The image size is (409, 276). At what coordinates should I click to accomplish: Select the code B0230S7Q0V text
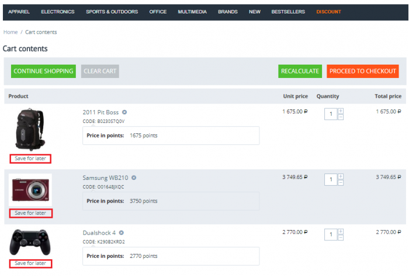pyautogui.click(x=111, y=121)
